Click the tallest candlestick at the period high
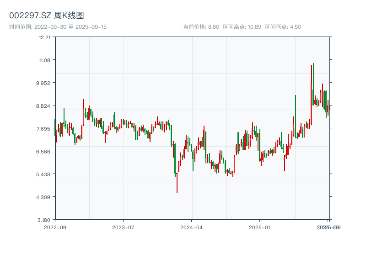Screen dimensions: 366x274 [x=313, y=84]
